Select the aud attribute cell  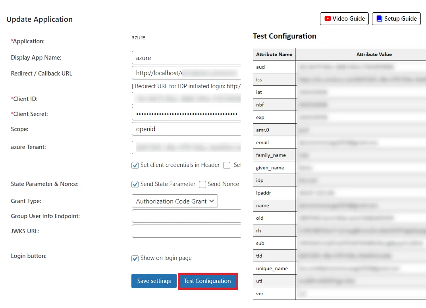pyautogui.click(x=274, y=67)
